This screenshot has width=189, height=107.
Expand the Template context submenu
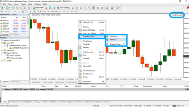92,44
